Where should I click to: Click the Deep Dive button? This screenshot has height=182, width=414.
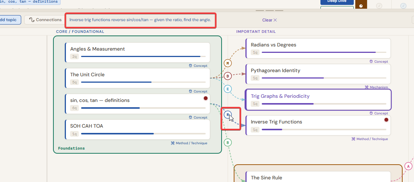(x=337, y=2)
